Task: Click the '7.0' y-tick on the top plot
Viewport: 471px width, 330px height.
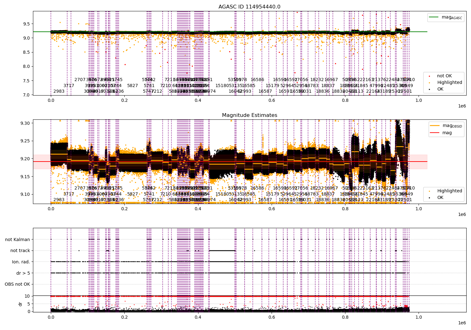Action: pos(26,95)
